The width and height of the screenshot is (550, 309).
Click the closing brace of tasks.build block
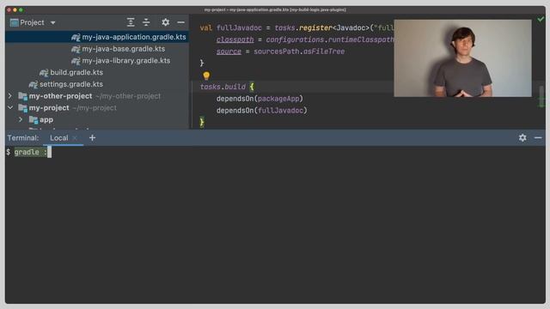point(202,122)
